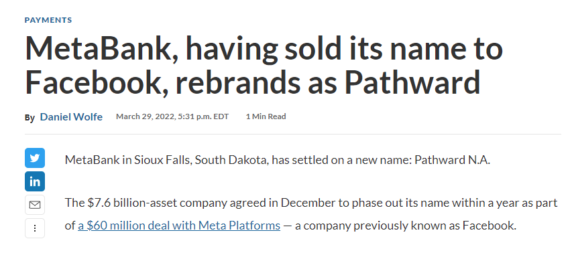This screenshot has width=572, height=259.
Task: Open the three-dot more sharing options
Action: [x=35, y=228]
